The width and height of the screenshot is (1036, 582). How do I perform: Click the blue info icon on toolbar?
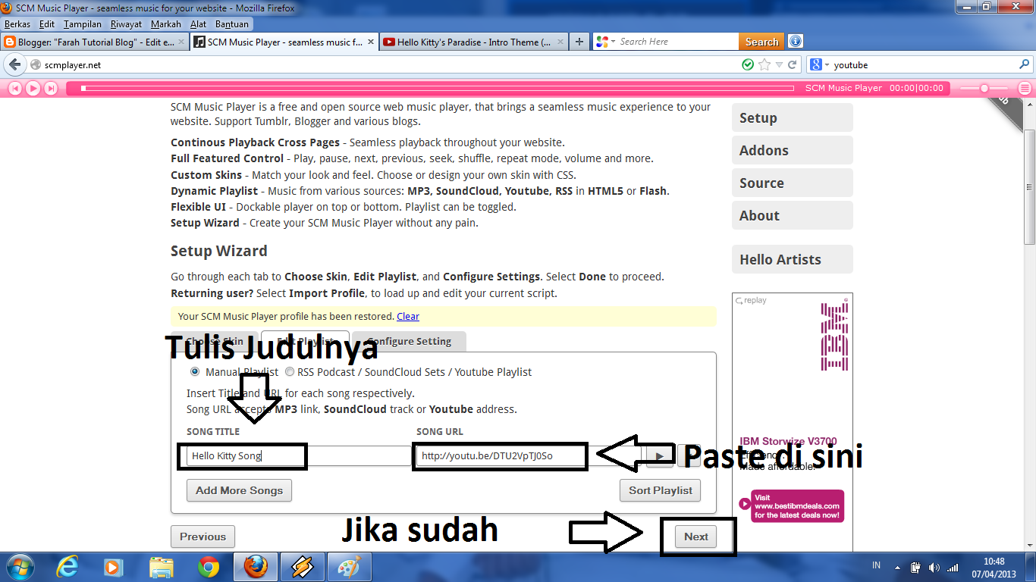point(795,42)
